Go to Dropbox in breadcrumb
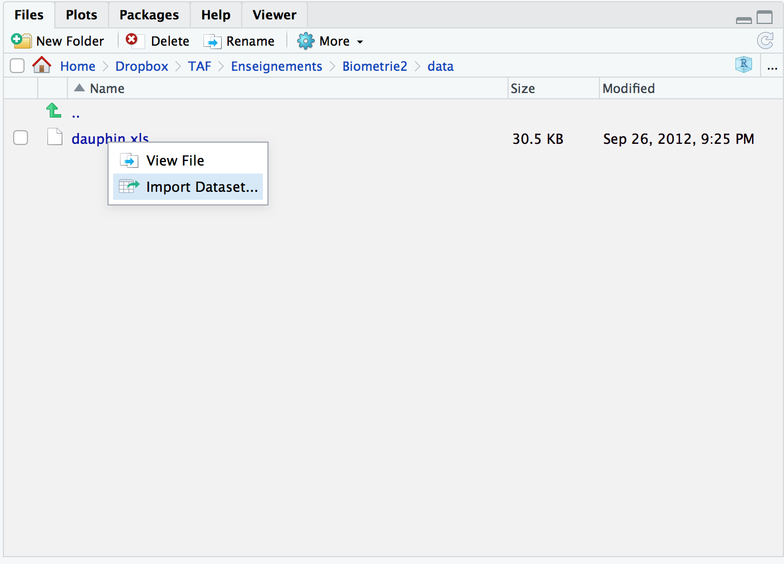The width and height of the screenshot is (784, 564). (x=142, y=66)
